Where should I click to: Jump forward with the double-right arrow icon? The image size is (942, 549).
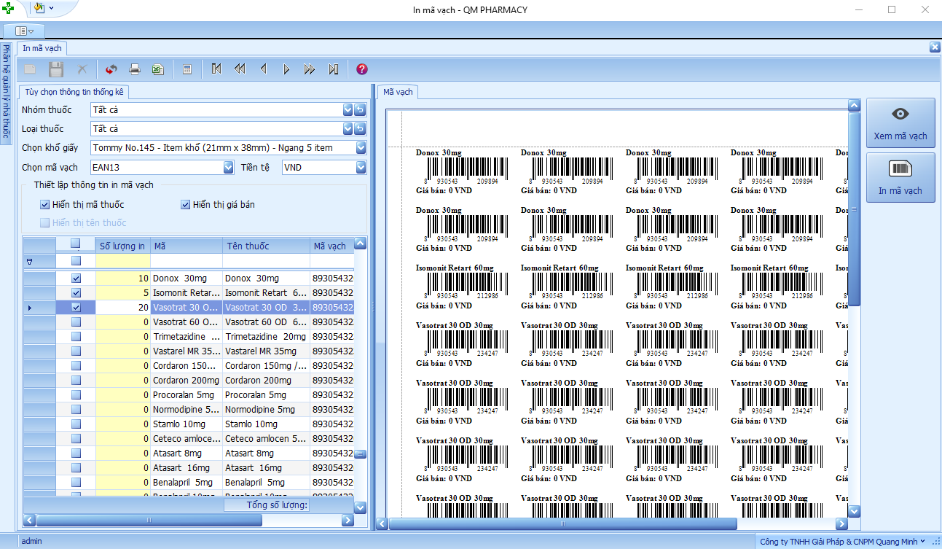coord(310,69)
